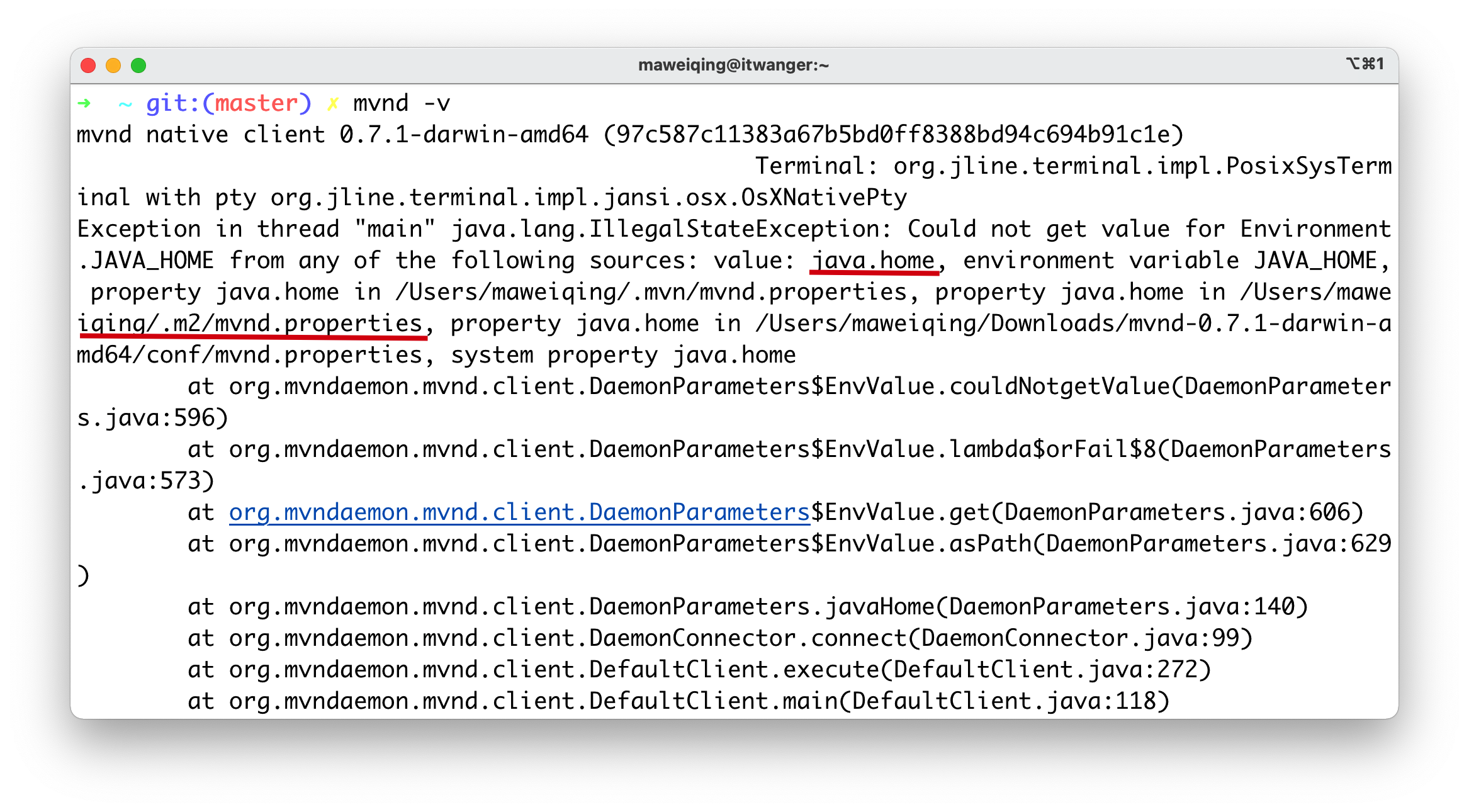Open the org.mvndaemon.mvnd.client.DaemonParameters blue link
The image size is (1469, 812).
coord(519,512)
